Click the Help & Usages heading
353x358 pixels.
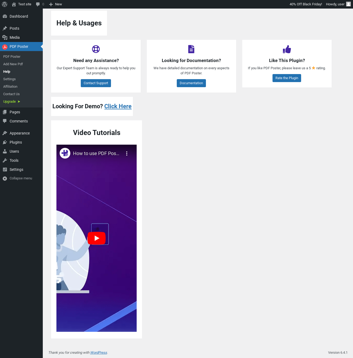(x=79, y=23)
